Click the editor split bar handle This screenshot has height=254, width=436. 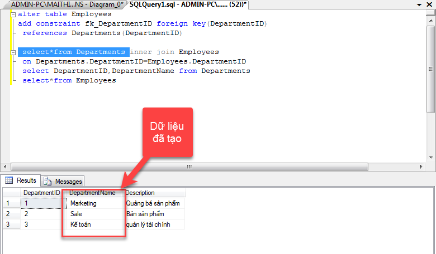(x=431, y=12)
